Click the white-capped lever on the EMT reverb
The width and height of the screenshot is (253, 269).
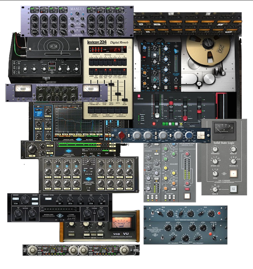[157, 115]
